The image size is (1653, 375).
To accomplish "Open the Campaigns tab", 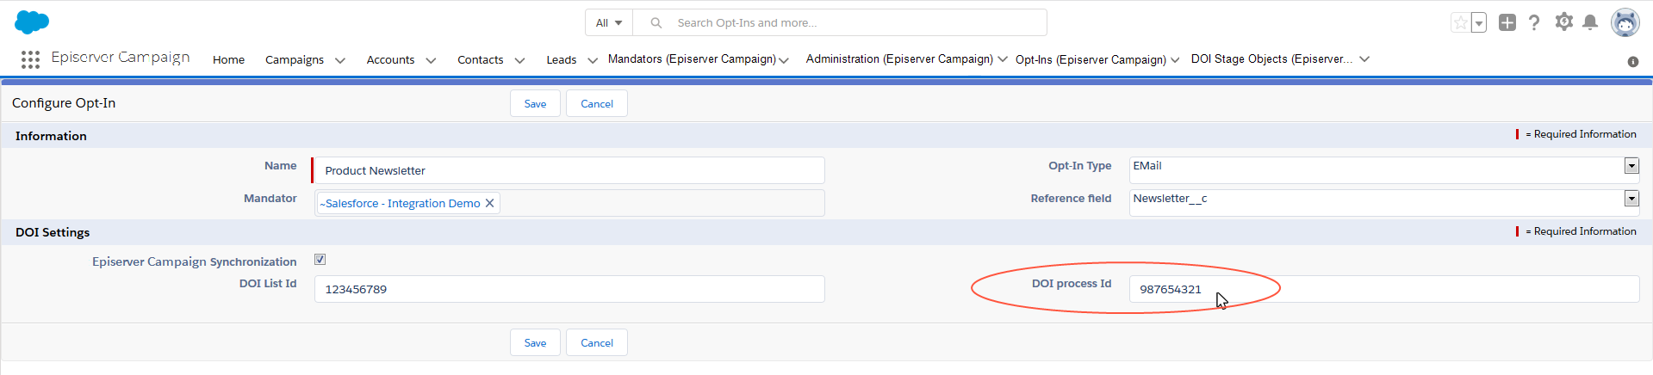I will [295, 59].
